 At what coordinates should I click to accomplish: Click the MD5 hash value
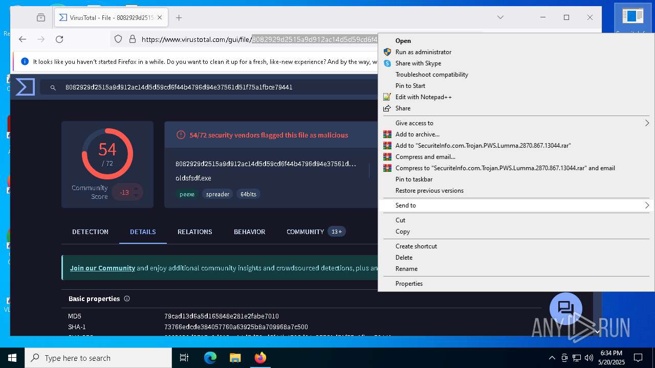click(222, 316)
